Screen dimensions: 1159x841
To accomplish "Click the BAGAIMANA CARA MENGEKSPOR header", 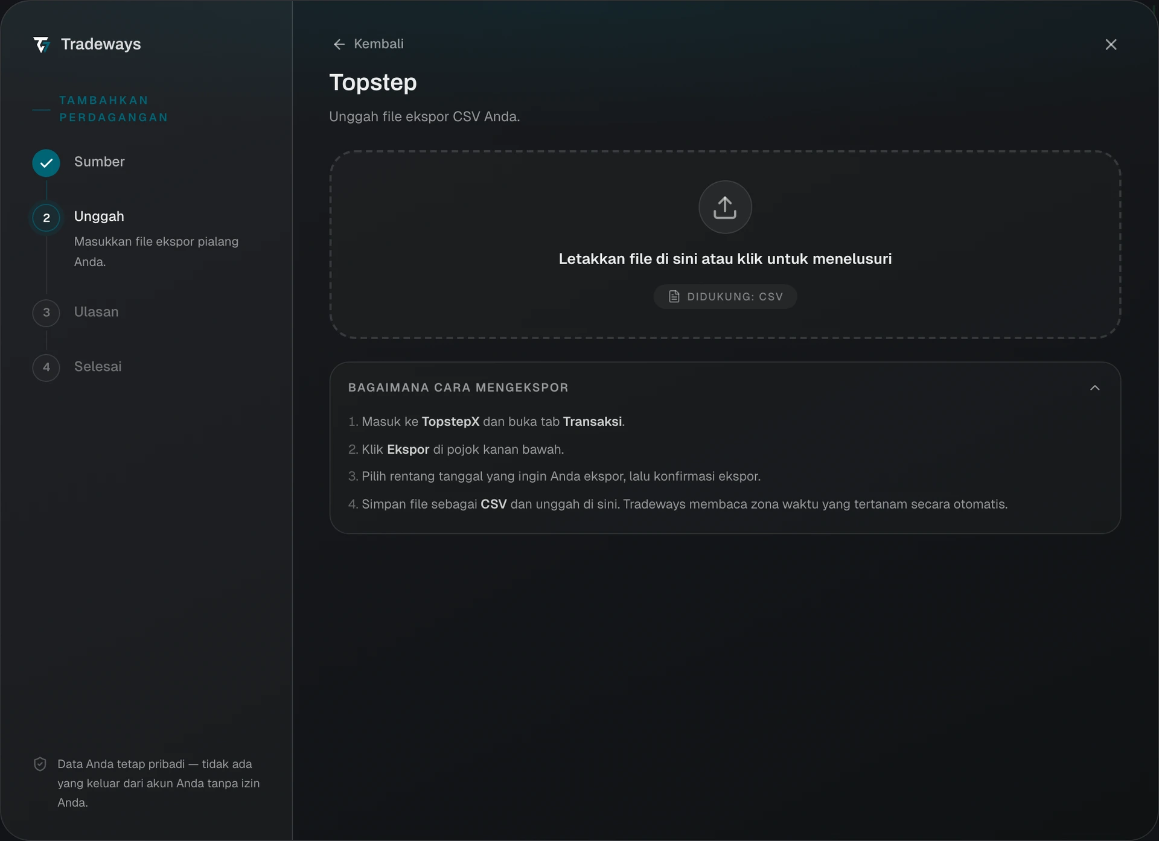I will (x=458, y=387).
